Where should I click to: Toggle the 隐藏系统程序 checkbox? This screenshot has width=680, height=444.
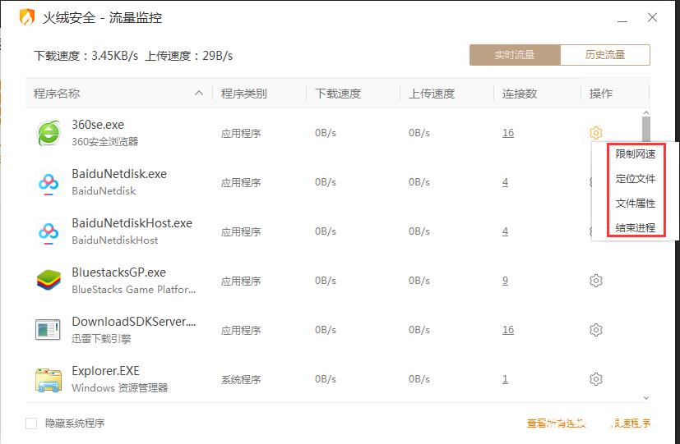coord(31,423)
